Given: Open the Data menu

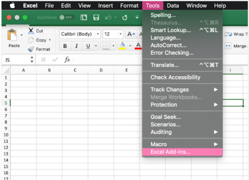Looking at the screenshot, I should (173, 6).
